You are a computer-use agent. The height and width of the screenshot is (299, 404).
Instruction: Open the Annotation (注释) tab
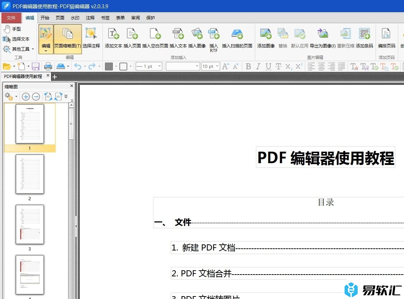(x=90, y=18)
